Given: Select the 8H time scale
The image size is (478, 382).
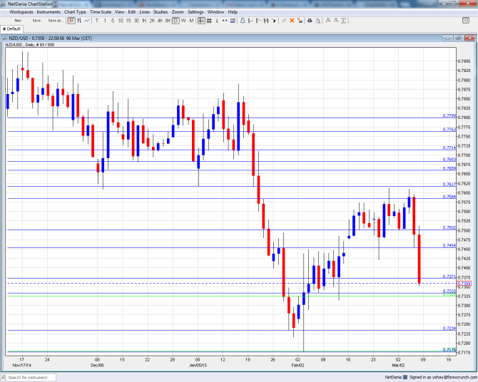Looking at the screenshot, I should [x=168, y=21].
